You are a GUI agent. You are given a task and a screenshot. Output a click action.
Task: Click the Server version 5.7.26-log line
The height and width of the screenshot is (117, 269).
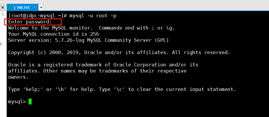(x=88, y=40)
